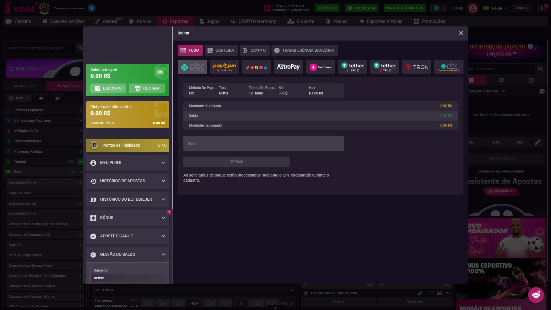551x310 pixels.
Task: Favorite the Total de Gols market star
Action: coord(306,293)
